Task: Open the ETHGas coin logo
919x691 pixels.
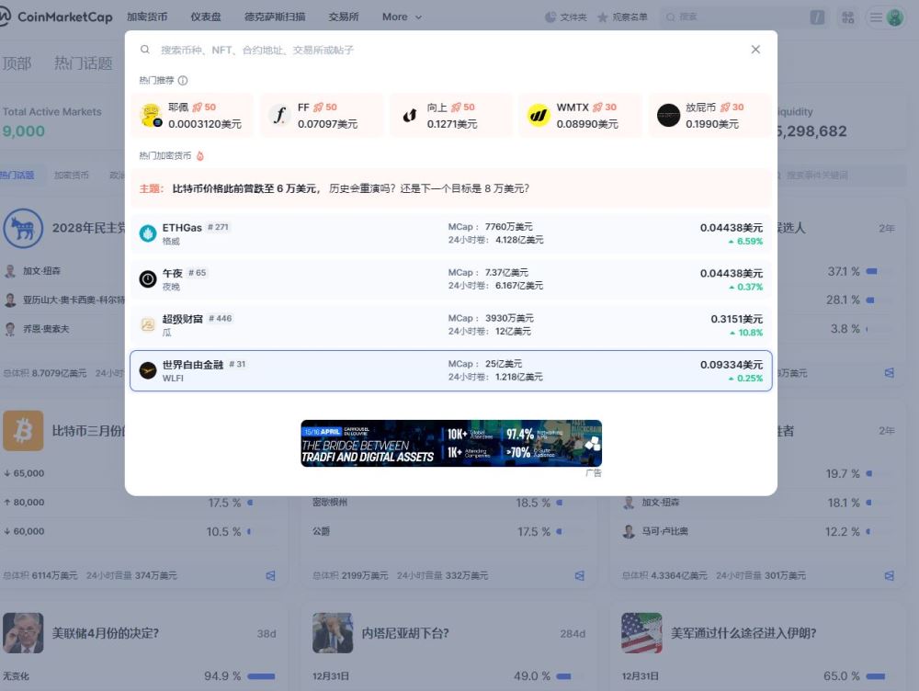Action: click(x=148, y=233)
